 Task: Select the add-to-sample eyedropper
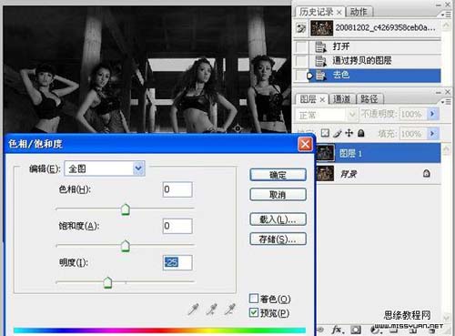click(x=211, y=309)
